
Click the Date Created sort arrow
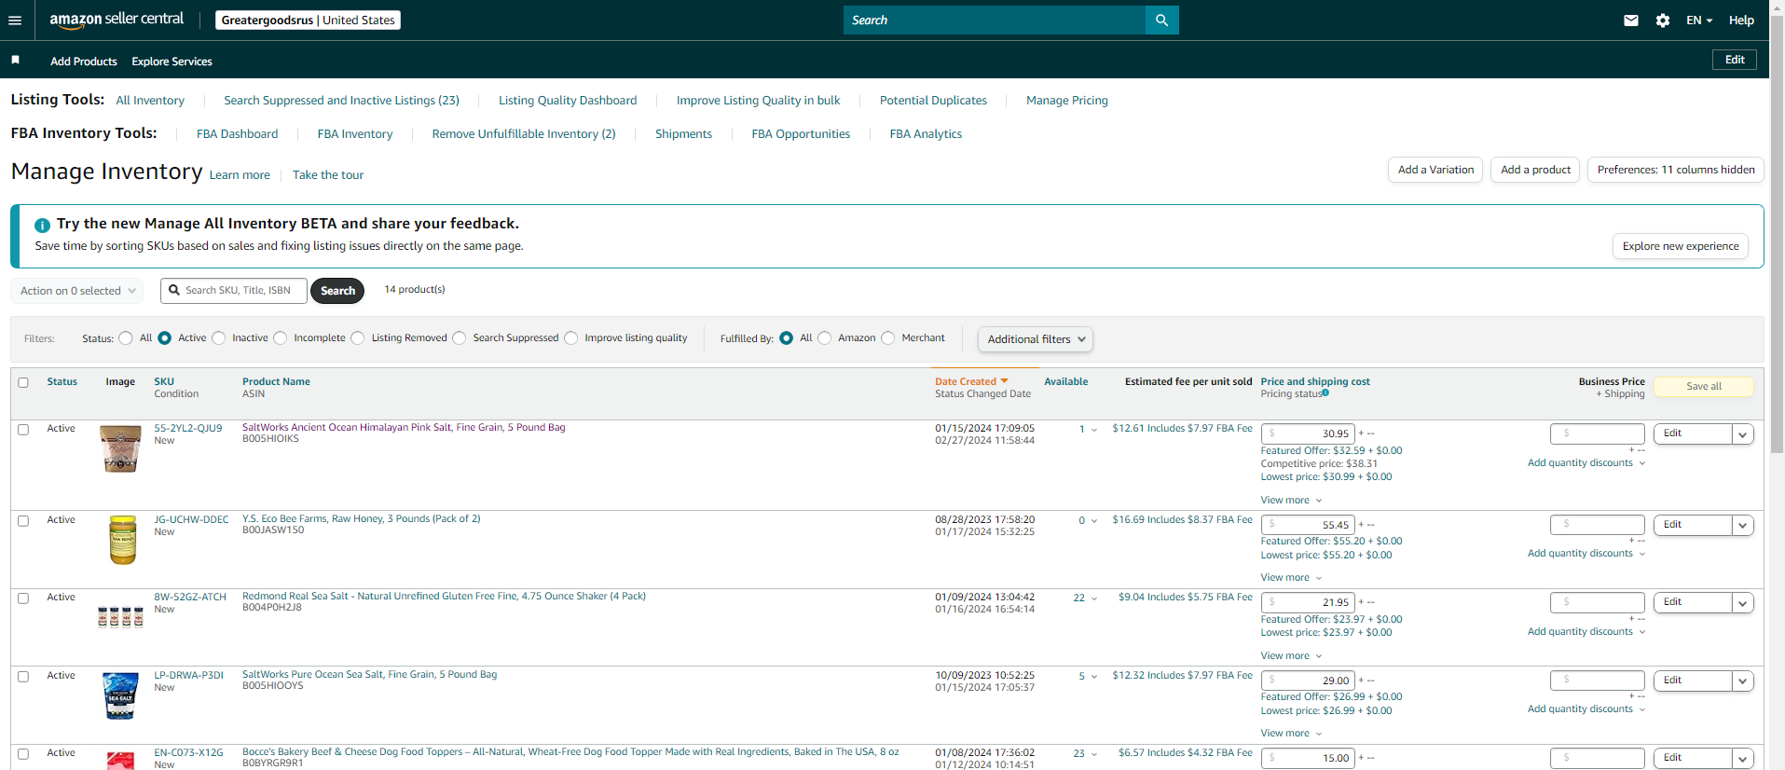(1004, 381)
